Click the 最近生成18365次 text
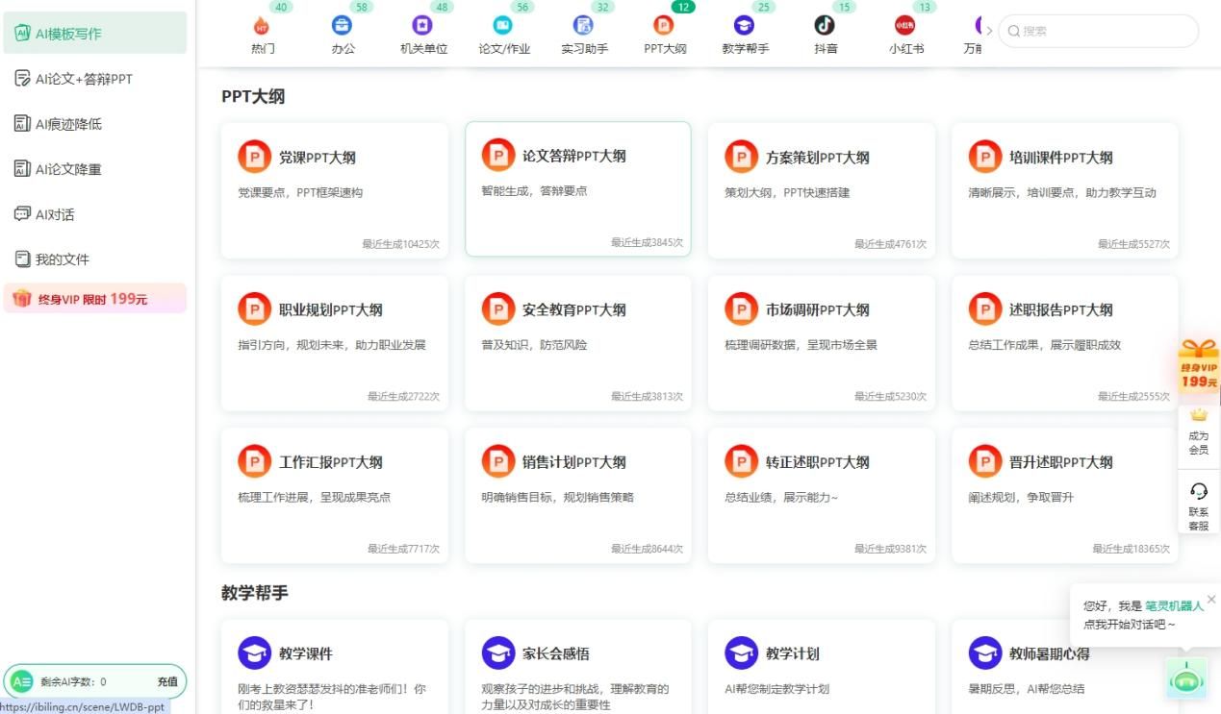This screenshot has width=1221, height=714. (x=1132, y=549)
